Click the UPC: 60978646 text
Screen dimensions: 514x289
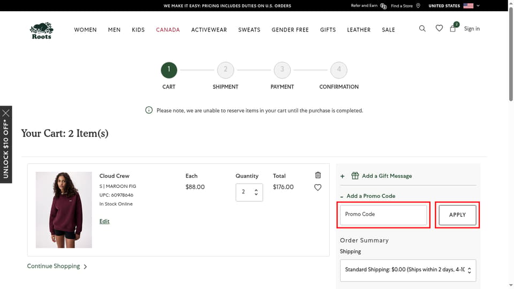[116, 195]
